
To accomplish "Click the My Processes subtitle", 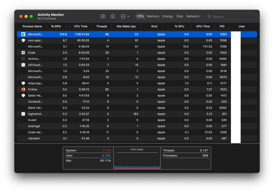I will pos(47,19).
